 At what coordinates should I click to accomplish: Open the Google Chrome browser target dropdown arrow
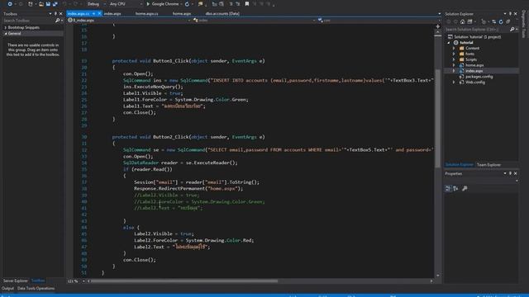pyautogui.click(x=181, y=4)
